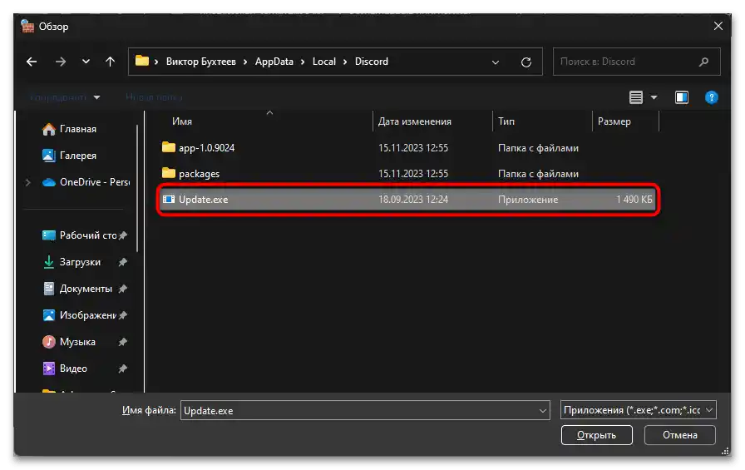Open Музыка in the sidebar
Screen dimensions: 745x470
(77, 342)
